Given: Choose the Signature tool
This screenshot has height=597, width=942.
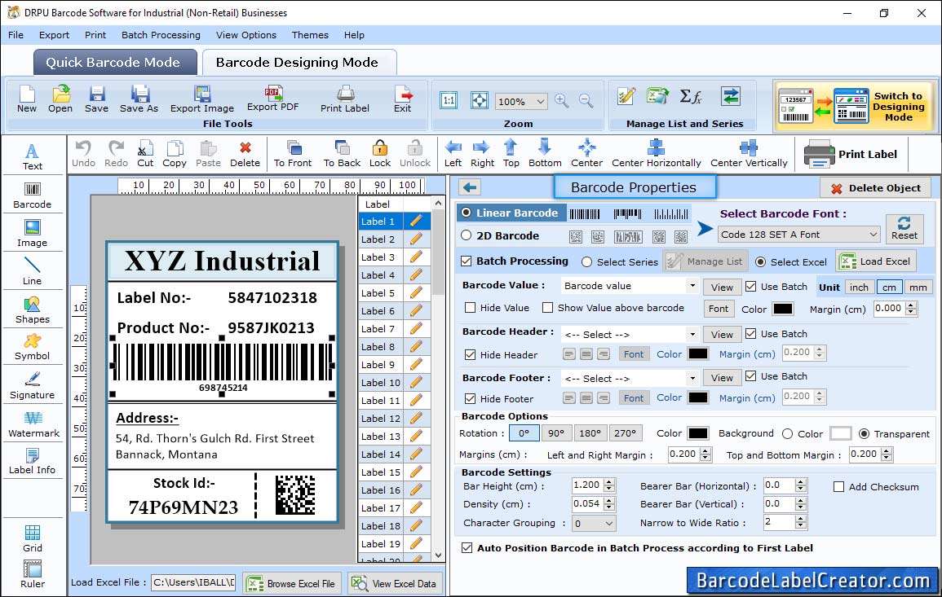Looking at the screenshot, I should 33,386.
